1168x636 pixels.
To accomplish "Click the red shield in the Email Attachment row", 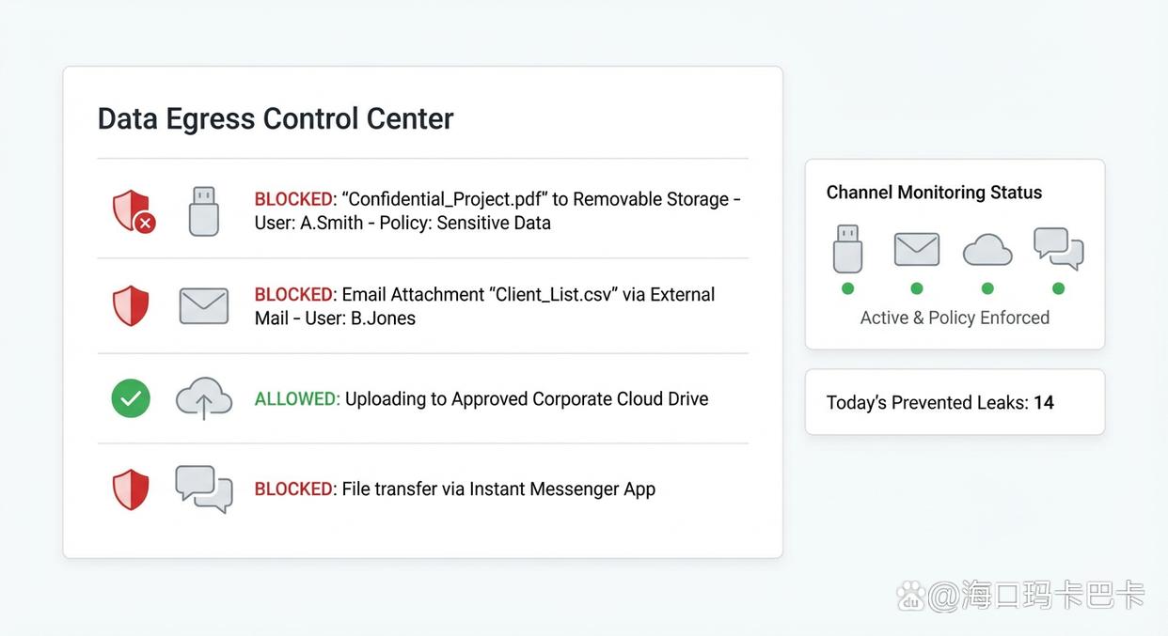I will 131,306.
